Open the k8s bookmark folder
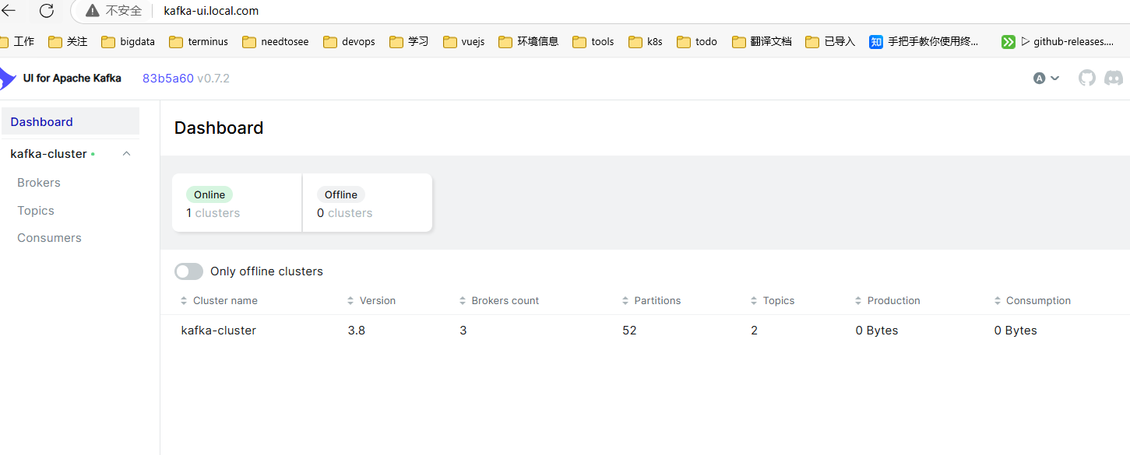This screenshot has width=1130, height=455. [645, 41]
